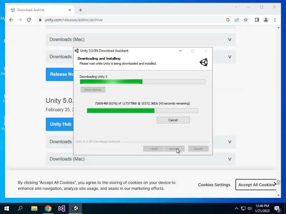Expand the lower Downloads (Mac) section
Screen dimensions: 286x214
141,159
